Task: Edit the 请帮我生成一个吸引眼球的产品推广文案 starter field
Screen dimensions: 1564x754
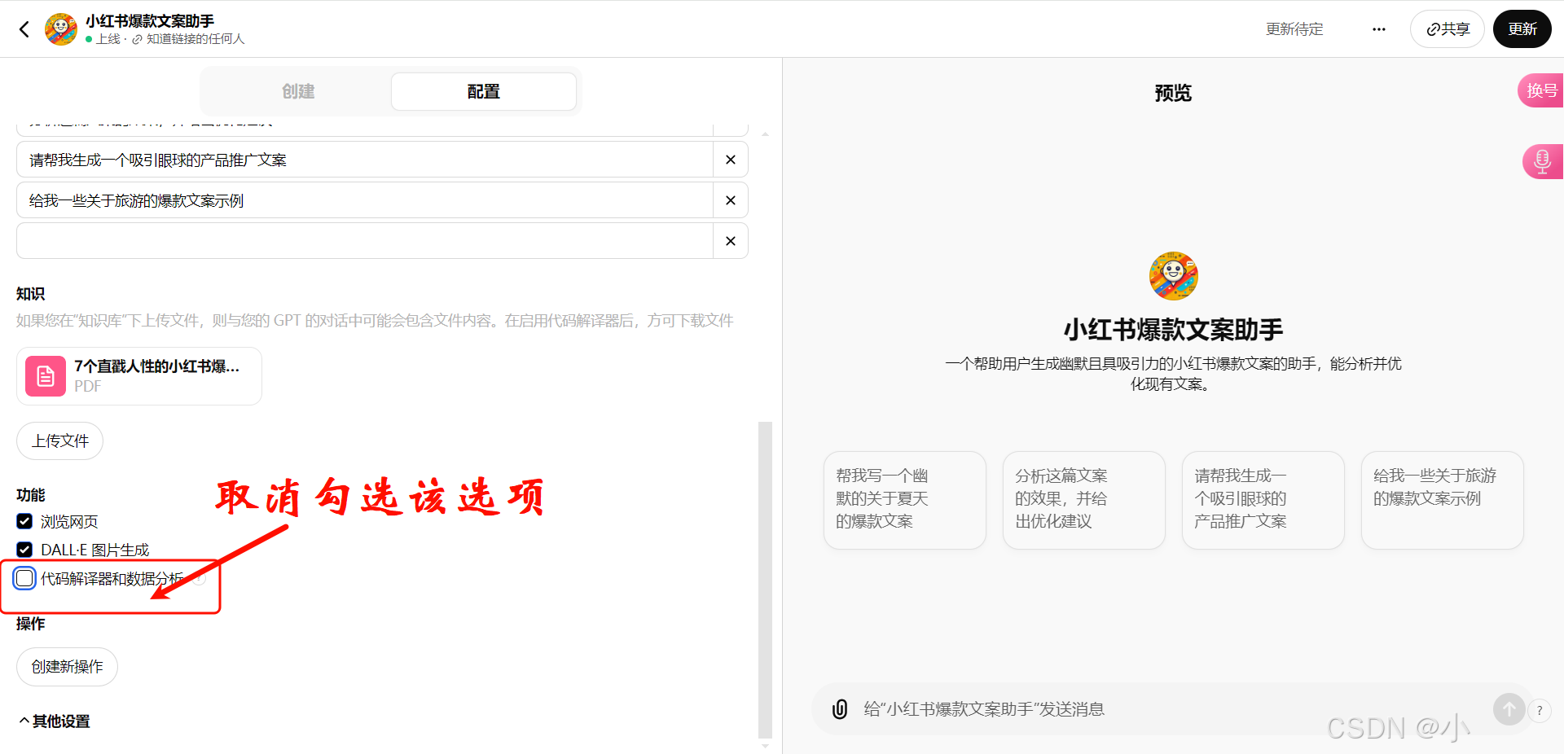Action: [x=365, y=160]
